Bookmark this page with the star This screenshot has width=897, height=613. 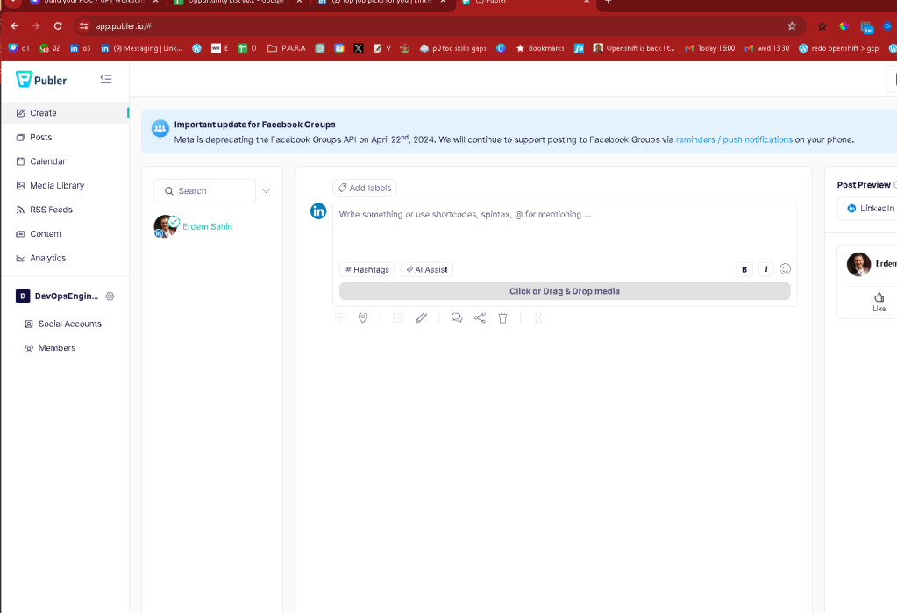tap(792, 25)
